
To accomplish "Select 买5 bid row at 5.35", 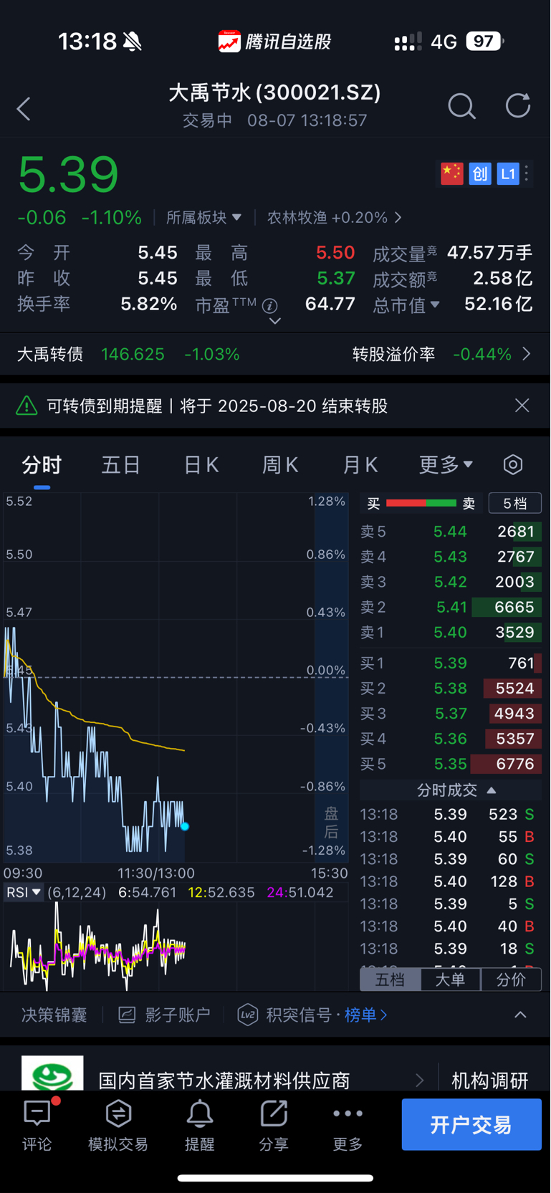I will (451, 764).
